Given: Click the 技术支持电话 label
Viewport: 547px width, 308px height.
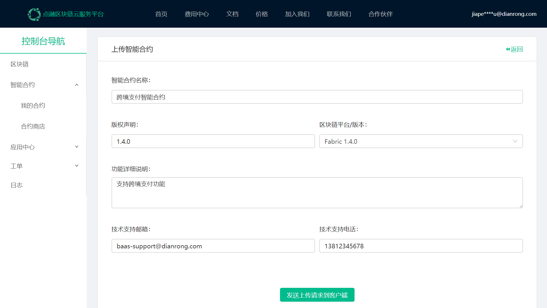Looking at the screenshot, I should pos(339,229).
